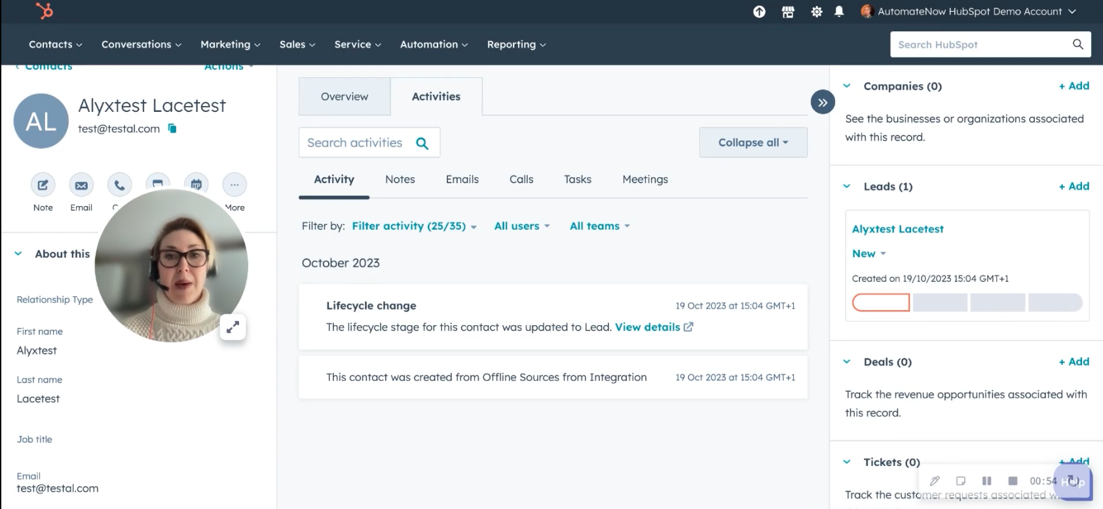1103x509 pixels.
Task: Switch to the Tasks sub-tab
Action: click(578, 179)
